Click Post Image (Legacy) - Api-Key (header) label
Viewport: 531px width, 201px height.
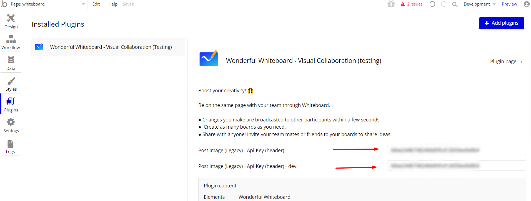click(241, 151)
